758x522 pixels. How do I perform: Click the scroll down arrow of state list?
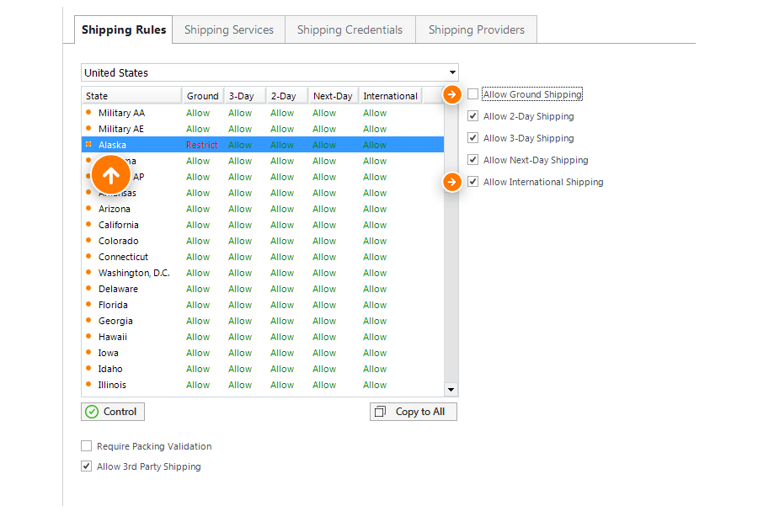[451, 390]
